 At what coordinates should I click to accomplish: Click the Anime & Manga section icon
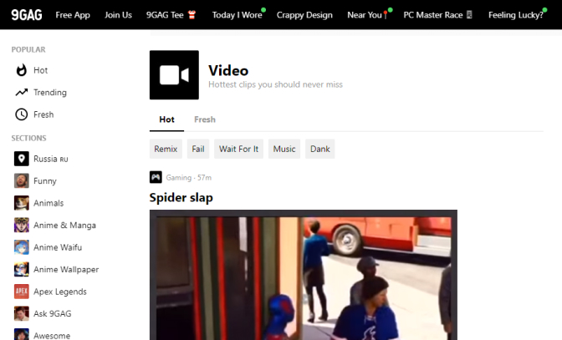coord(22,225)
